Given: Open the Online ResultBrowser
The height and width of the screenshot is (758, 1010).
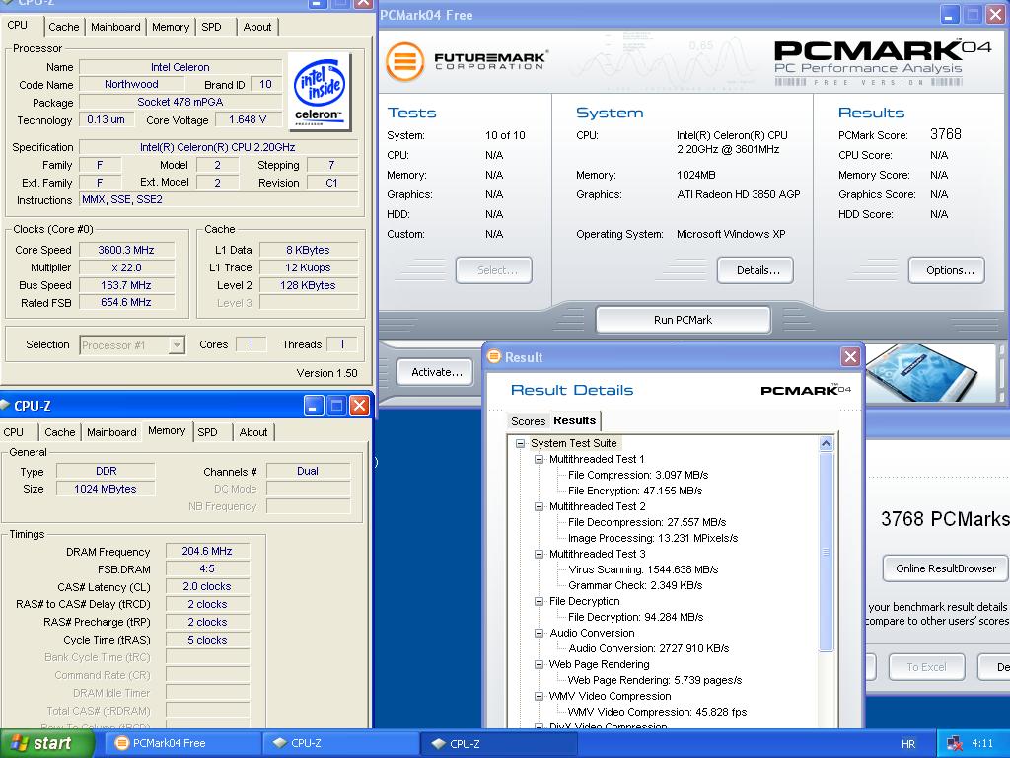Looking at the screenshot, I should [946, 568].
